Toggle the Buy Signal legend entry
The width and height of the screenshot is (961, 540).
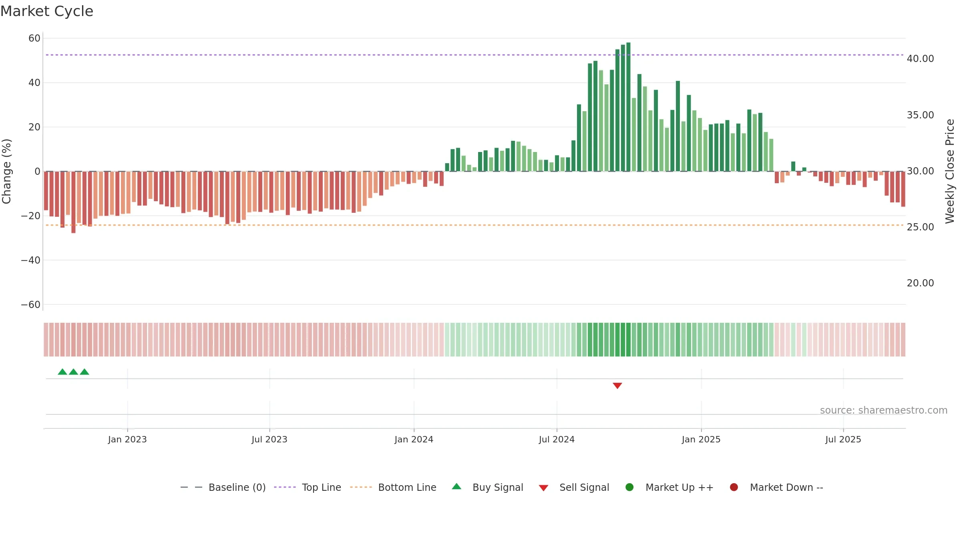tap(487, 487)
